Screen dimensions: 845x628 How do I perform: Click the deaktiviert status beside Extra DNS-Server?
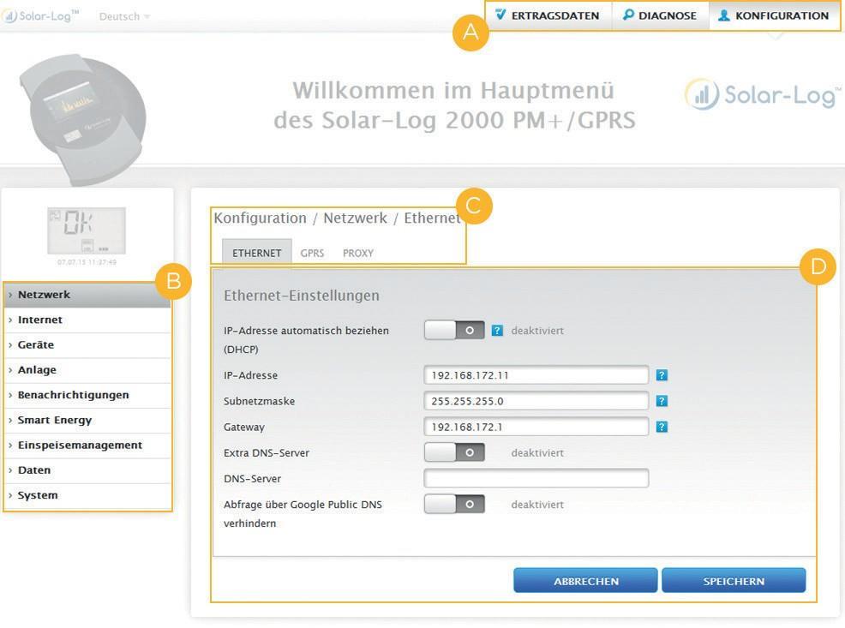[x=537, y=453]
